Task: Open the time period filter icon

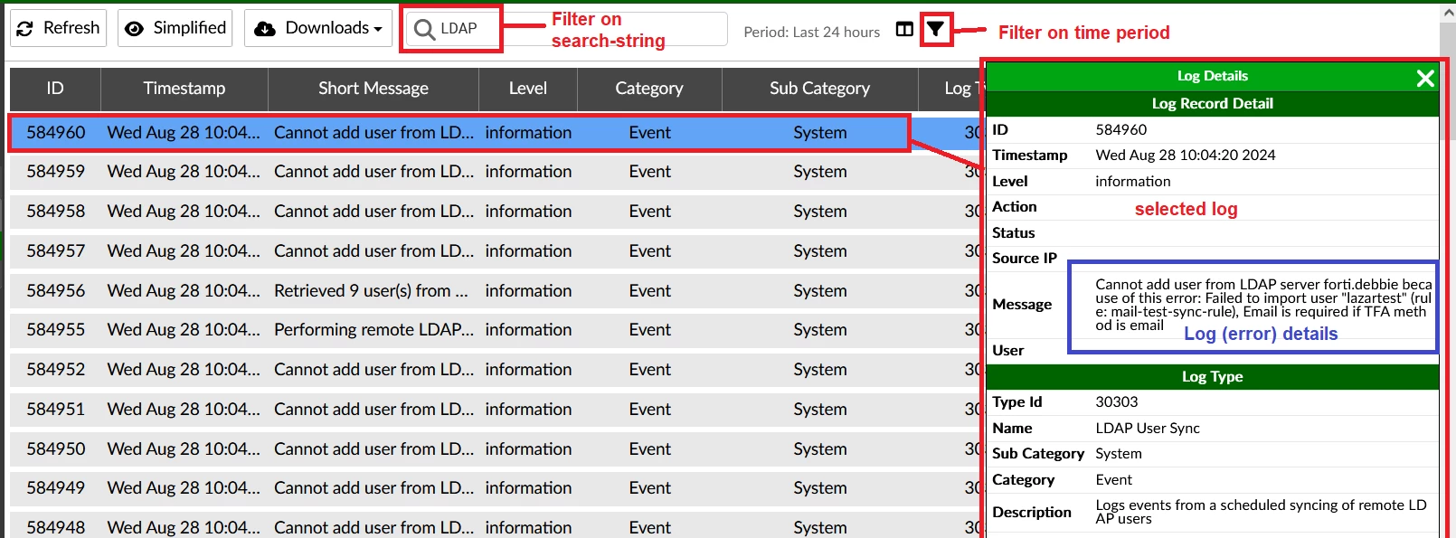Action: [x=935, y=30]
